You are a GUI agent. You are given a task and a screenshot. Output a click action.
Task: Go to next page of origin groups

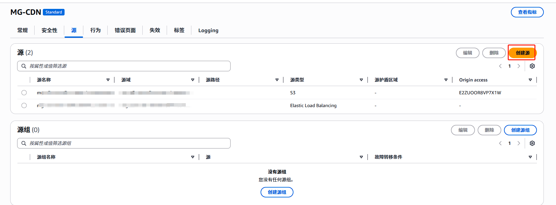[519, 143]
